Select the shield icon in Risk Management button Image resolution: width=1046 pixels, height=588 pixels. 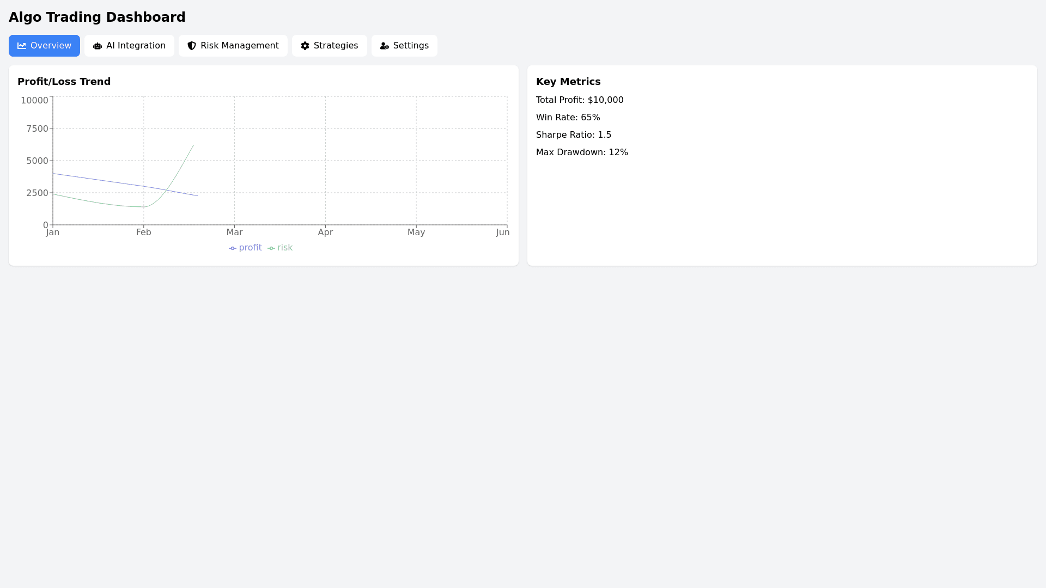(192, 46)
